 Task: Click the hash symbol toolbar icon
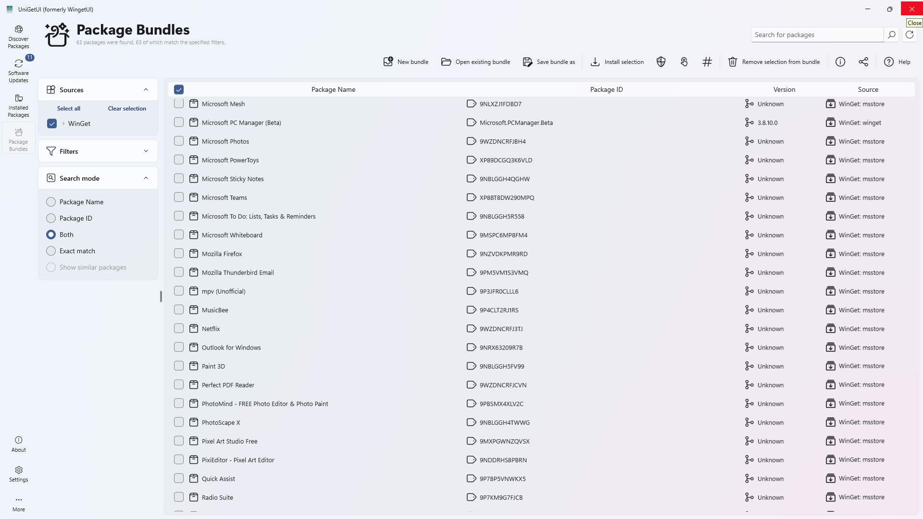pyautogui.click(x=707, y=62)
